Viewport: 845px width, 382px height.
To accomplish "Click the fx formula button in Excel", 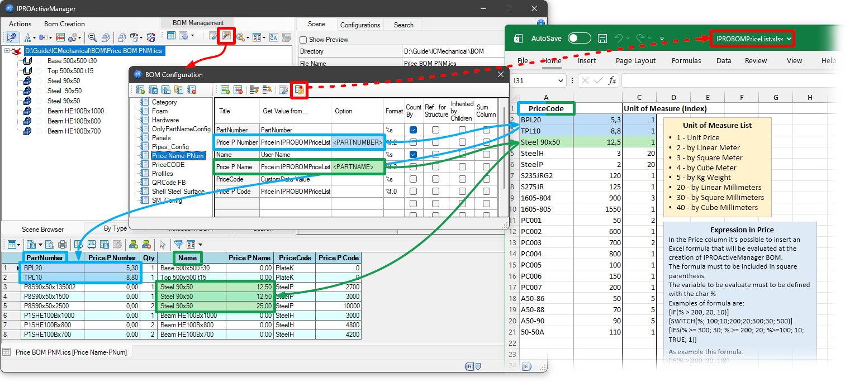I will [x=612, y=80].
